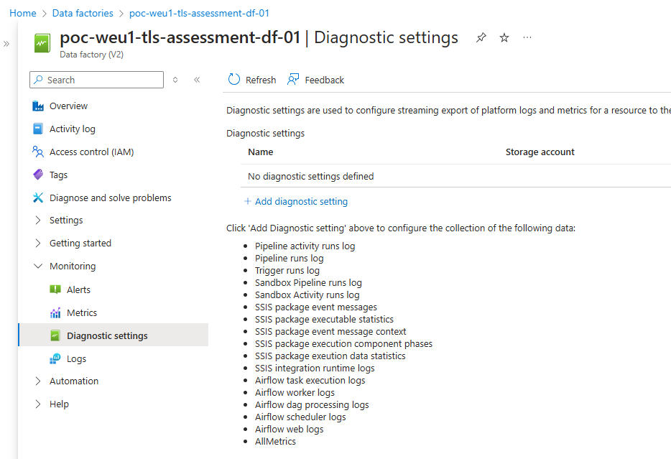Click the Tags icon in the sidebar
671x459 pixels.
(x=38, y=175)
